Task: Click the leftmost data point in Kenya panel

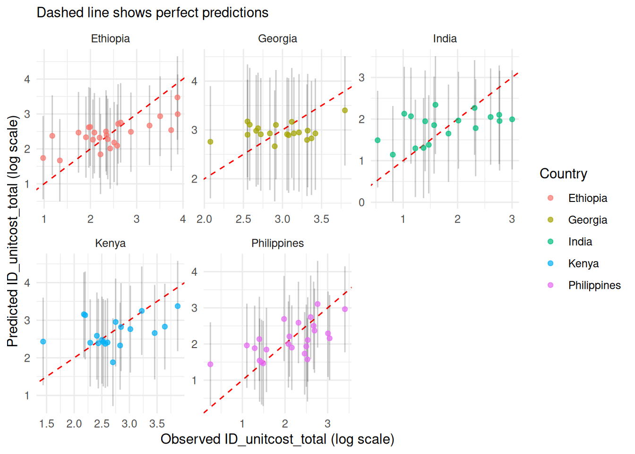Action: [43, 341]
